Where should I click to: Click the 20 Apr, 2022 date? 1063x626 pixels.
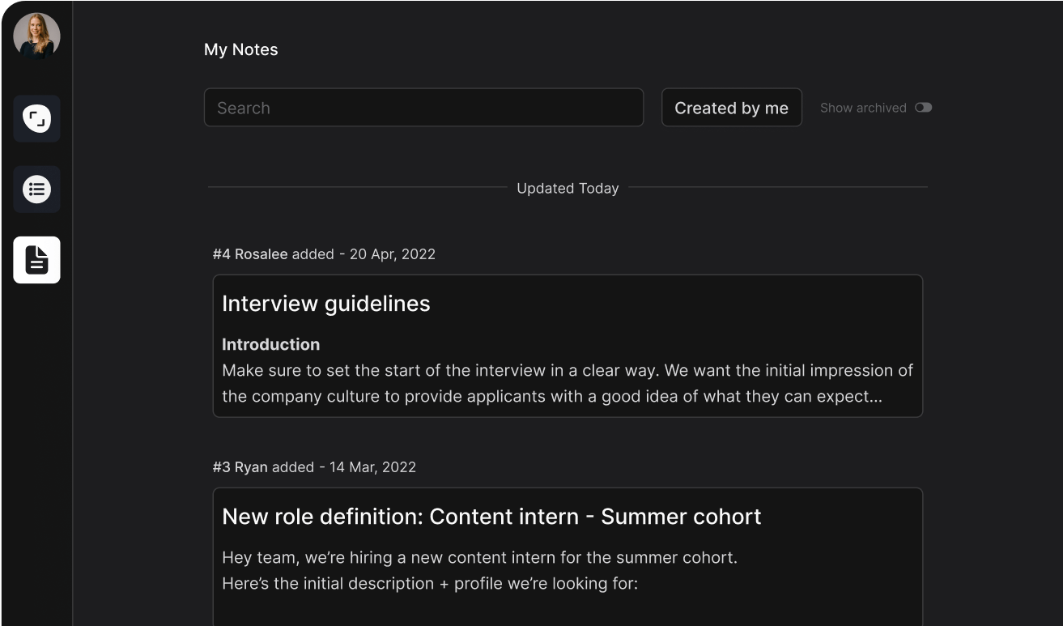point(392,254)
